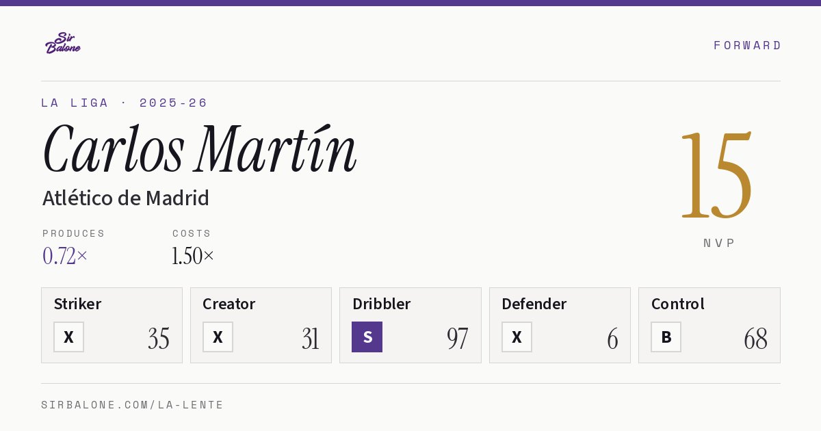Image resolution: width=821 pixels, height=431 pixels.
Task: Click the X grade badge for Striker
Action: tap(68, 337)
